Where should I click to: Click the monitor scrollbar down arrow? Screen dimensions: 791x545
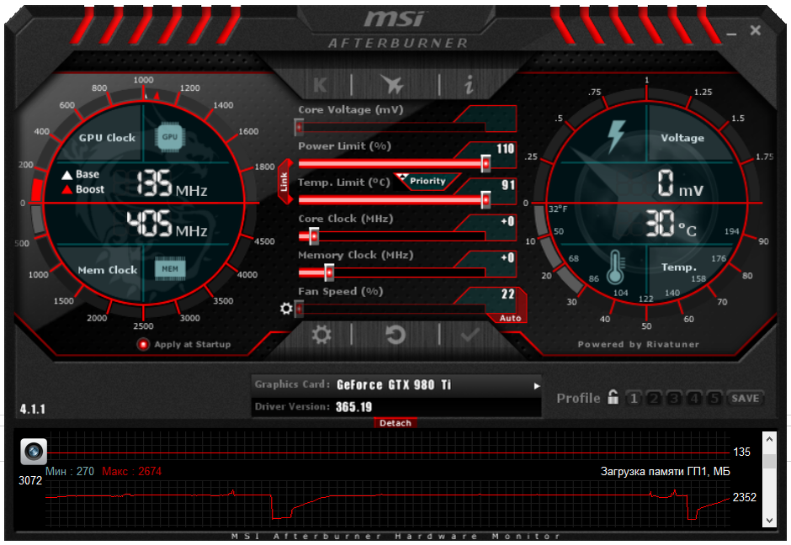point(769,521)
